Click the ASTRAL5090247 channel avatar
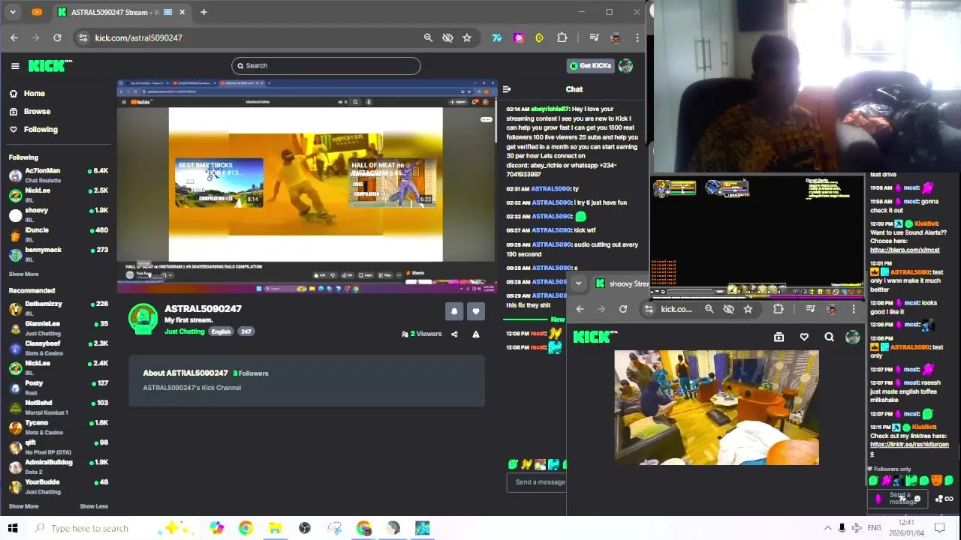The height and width of the screenshot is (540, 961). pos(143,318)
